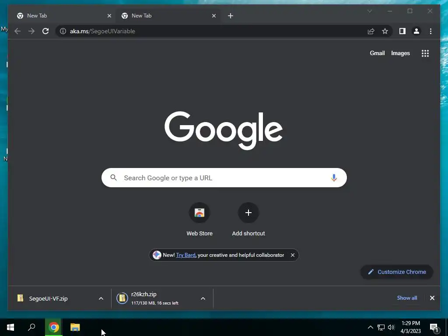Switch to the first New Tab
The height and width of the screenshot is (336, 448).
point(63,16)
